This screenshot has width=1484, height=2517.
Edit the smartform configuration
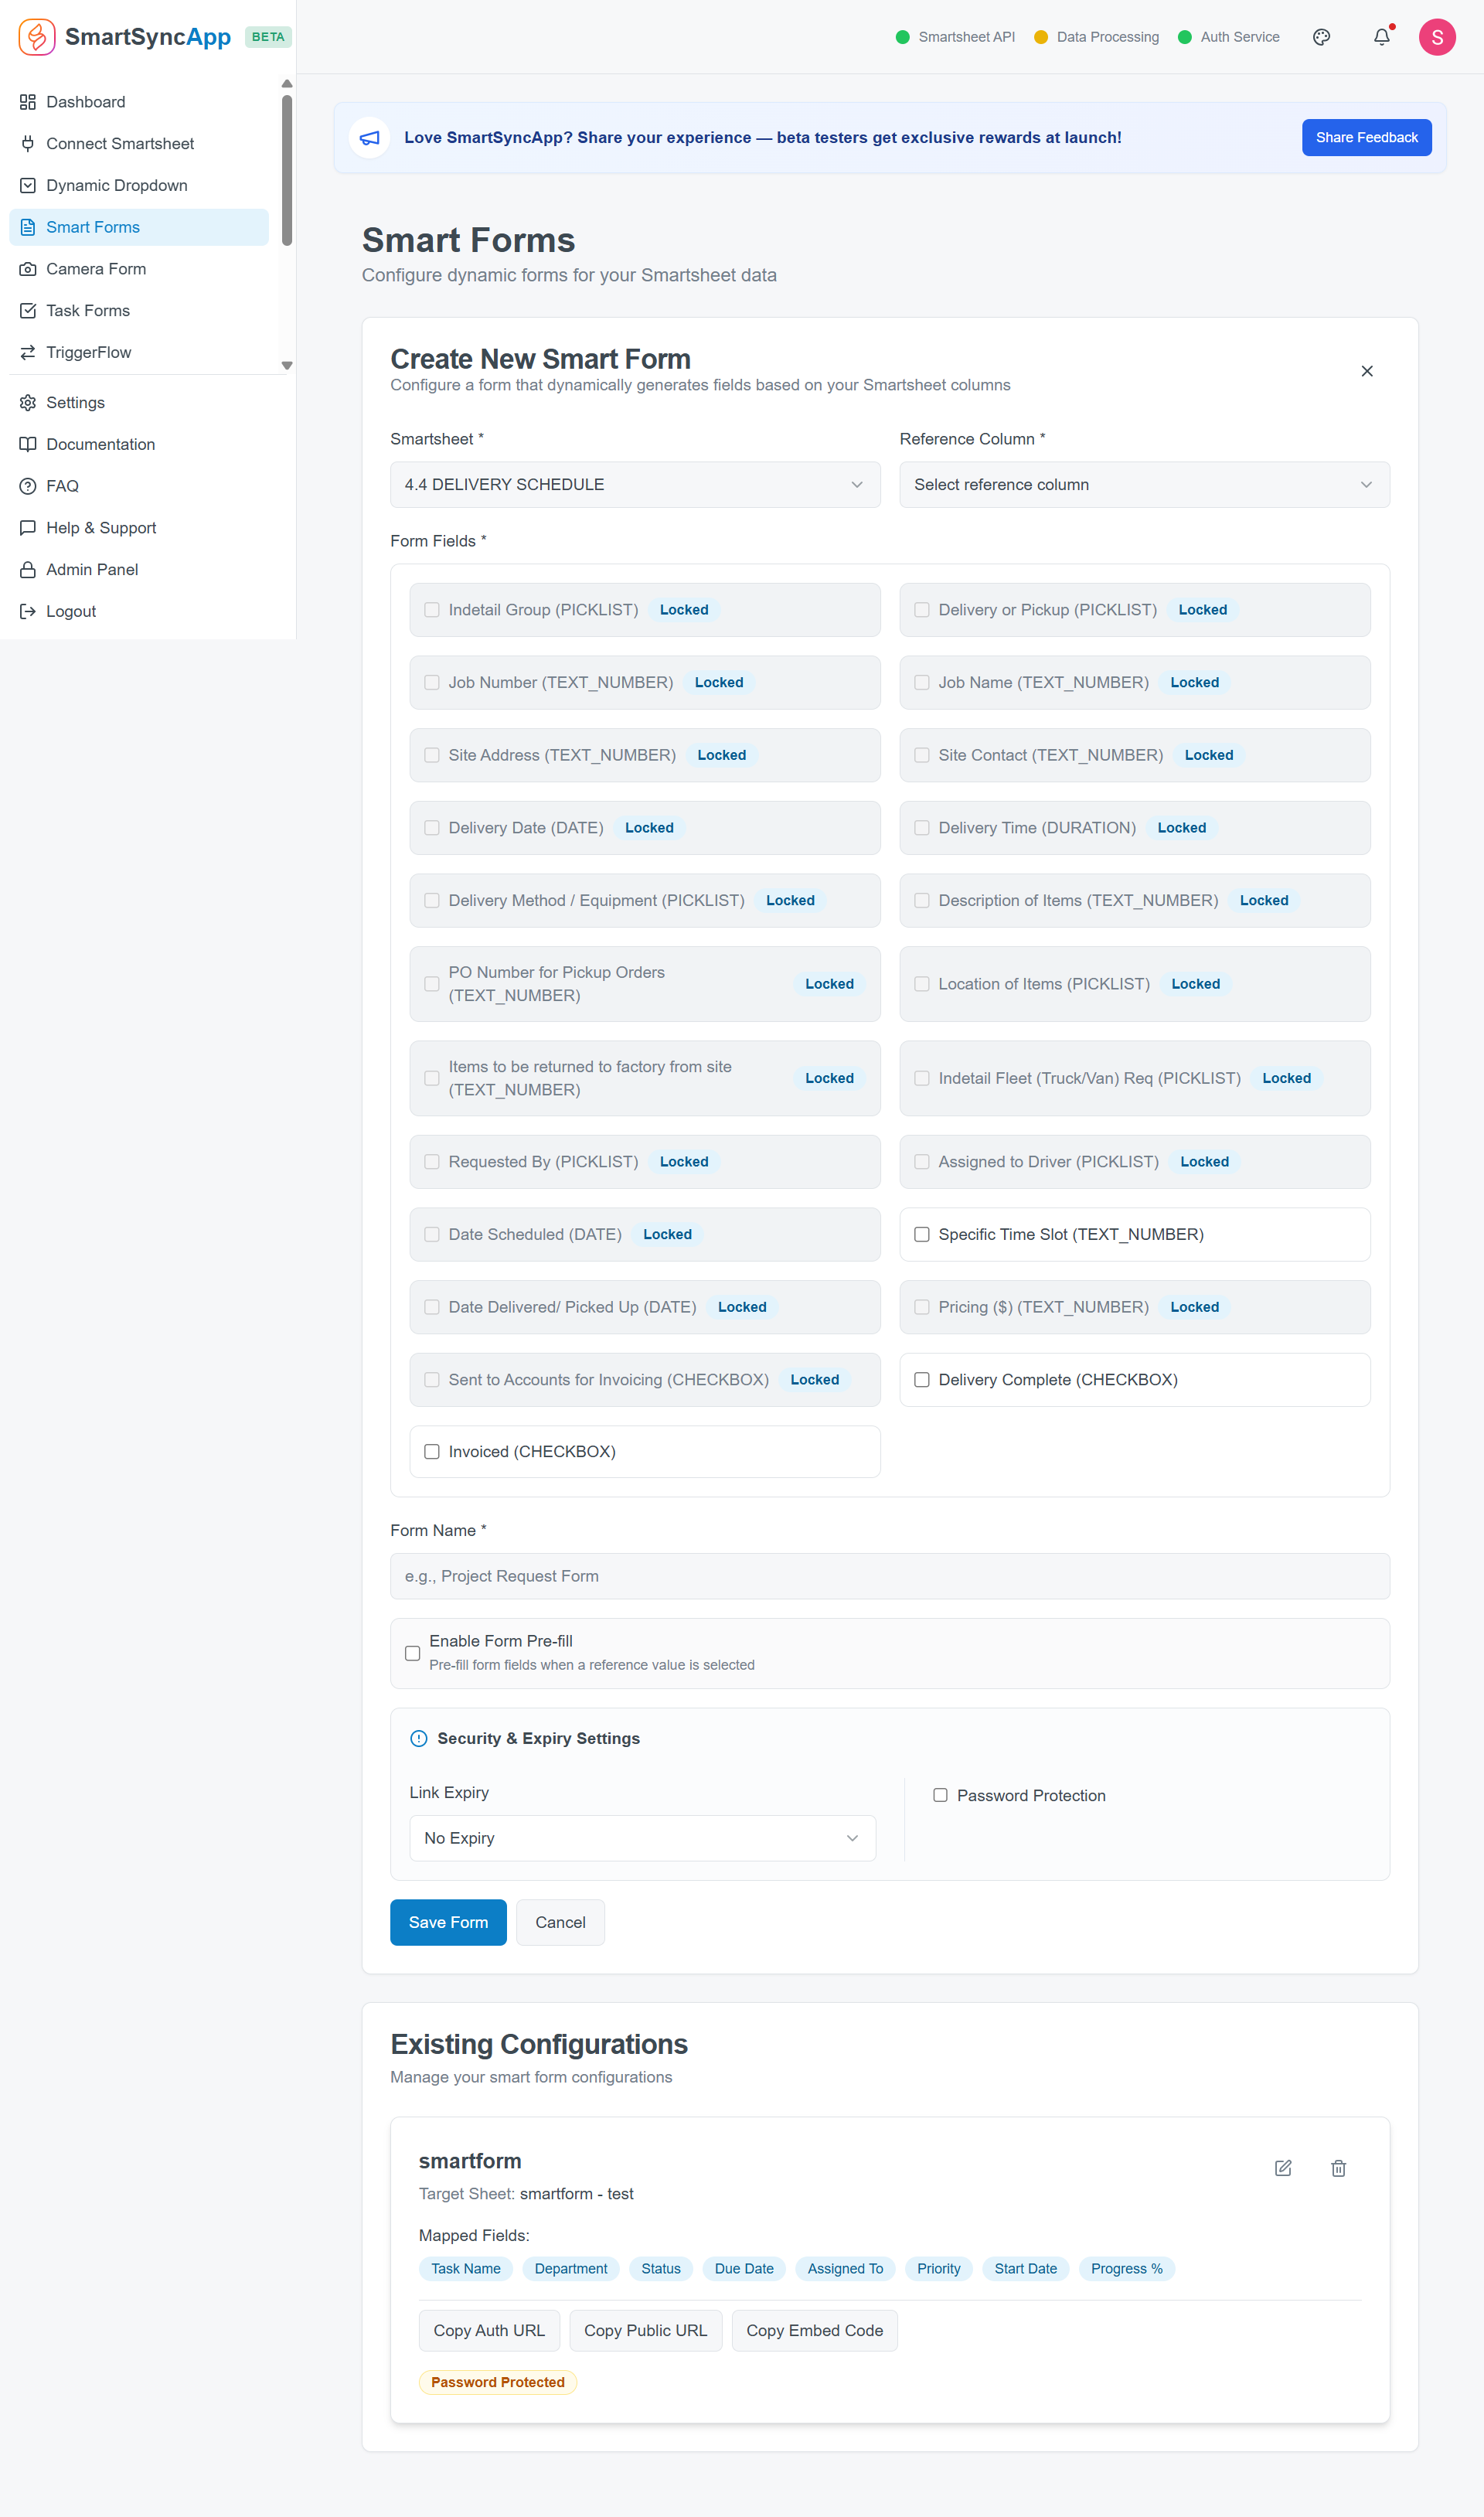(x=1283, y=2168)
